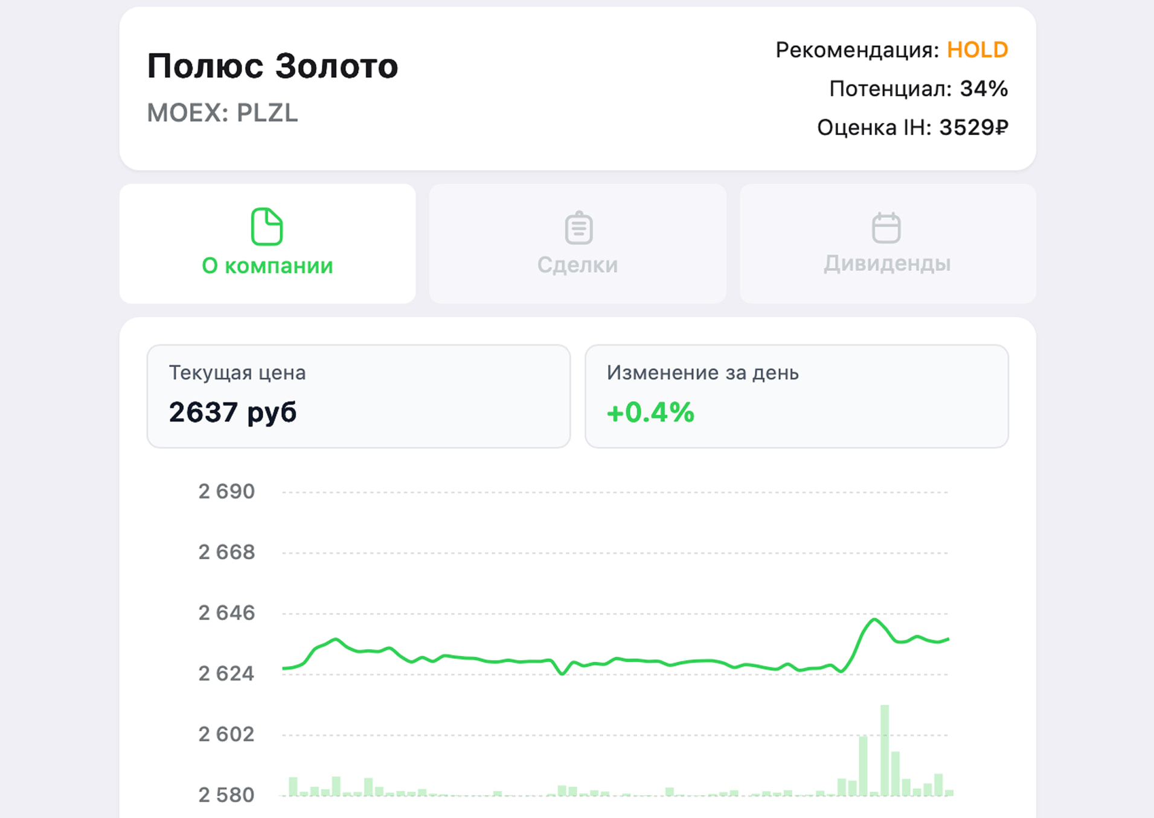Click the calendar icon above Дивиденды

pyautogui.click(x=885, y=227)
